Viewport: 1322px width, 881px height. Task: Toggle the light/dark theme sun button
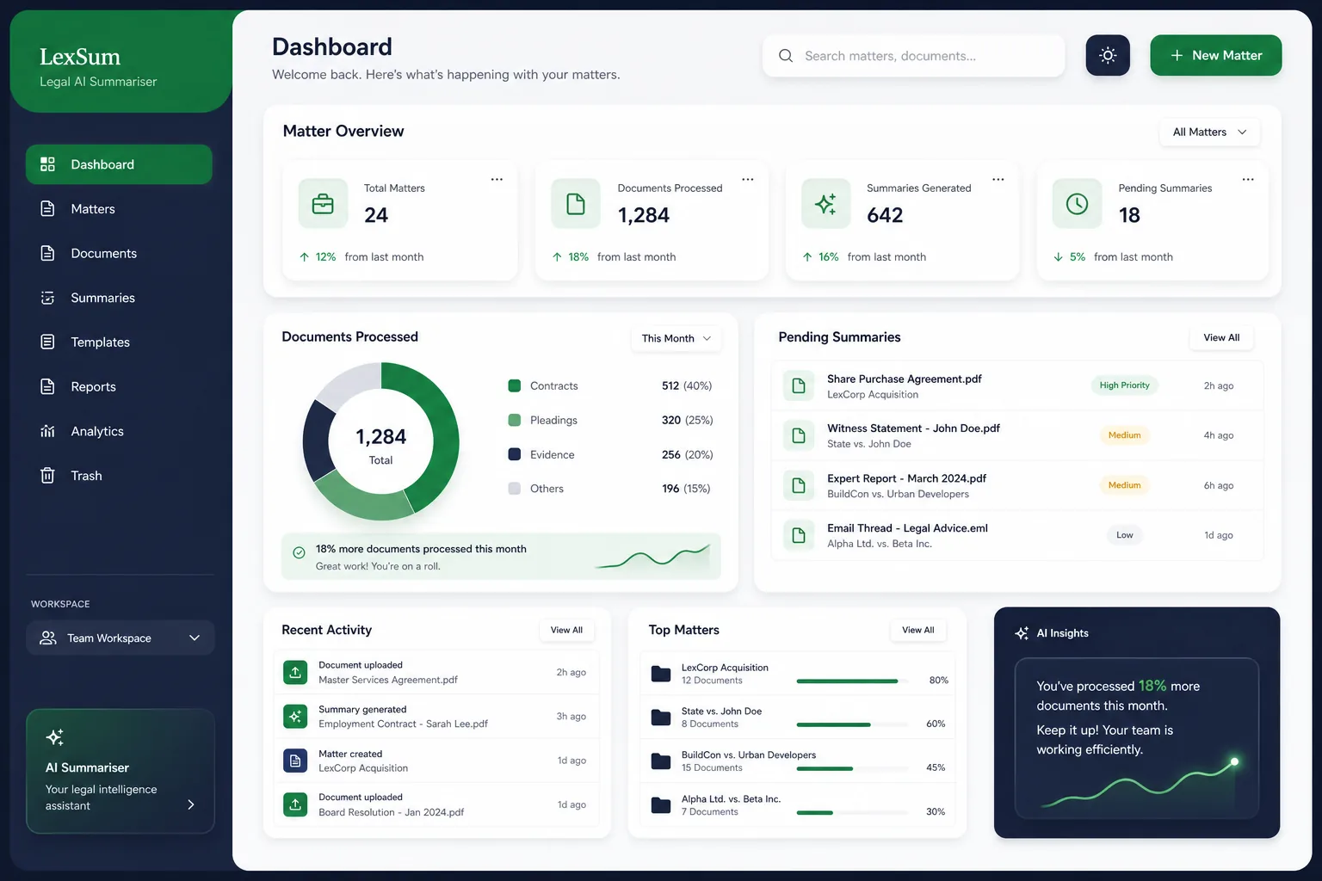pos(1108,55)
